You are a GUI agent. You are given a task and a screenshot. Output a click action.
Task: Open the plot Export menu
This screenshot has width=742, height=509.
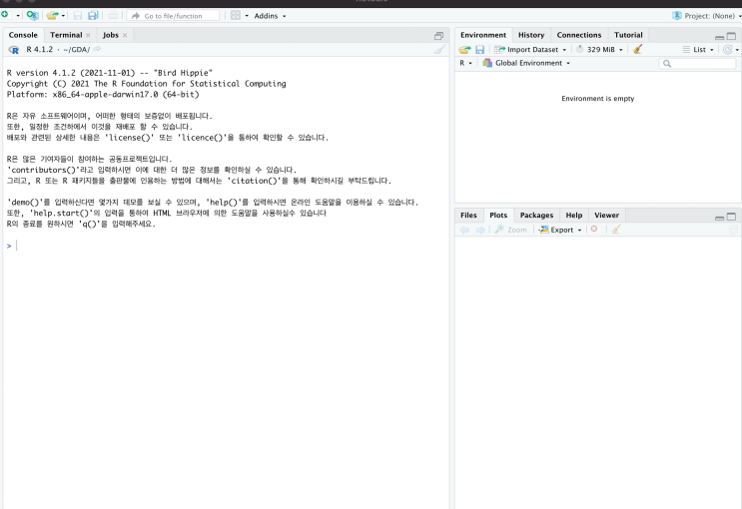pyautogui.click(x=560, y=230)
